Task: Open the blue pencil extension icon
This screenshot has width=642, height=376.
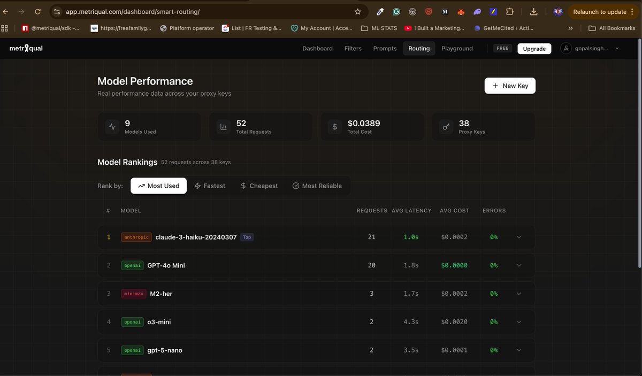Action: (494, 11)
